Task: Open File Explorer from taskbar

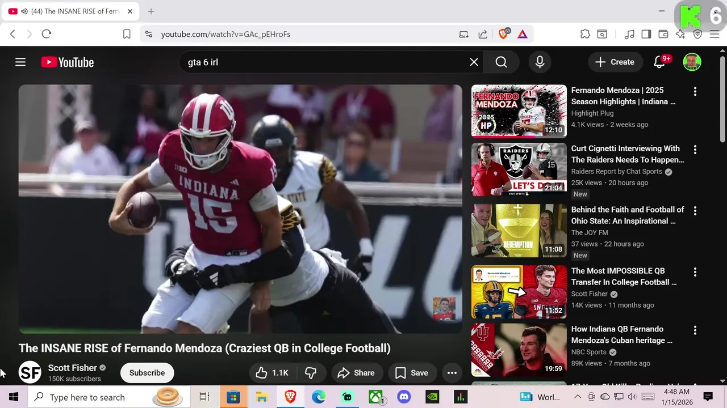Action: 262,397
